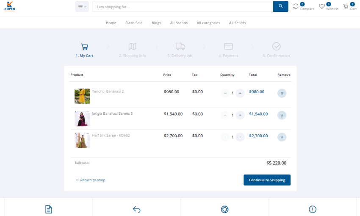
Task: Click the Kopen logo
Action: (10, 6)
